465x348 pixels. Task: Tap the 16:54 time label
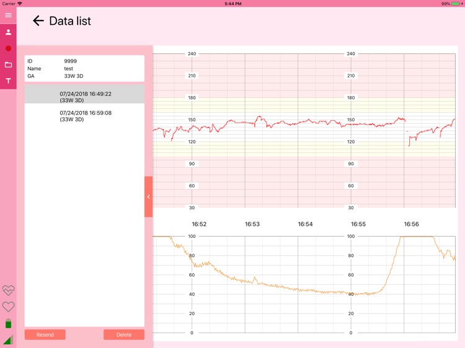[305, 224]
